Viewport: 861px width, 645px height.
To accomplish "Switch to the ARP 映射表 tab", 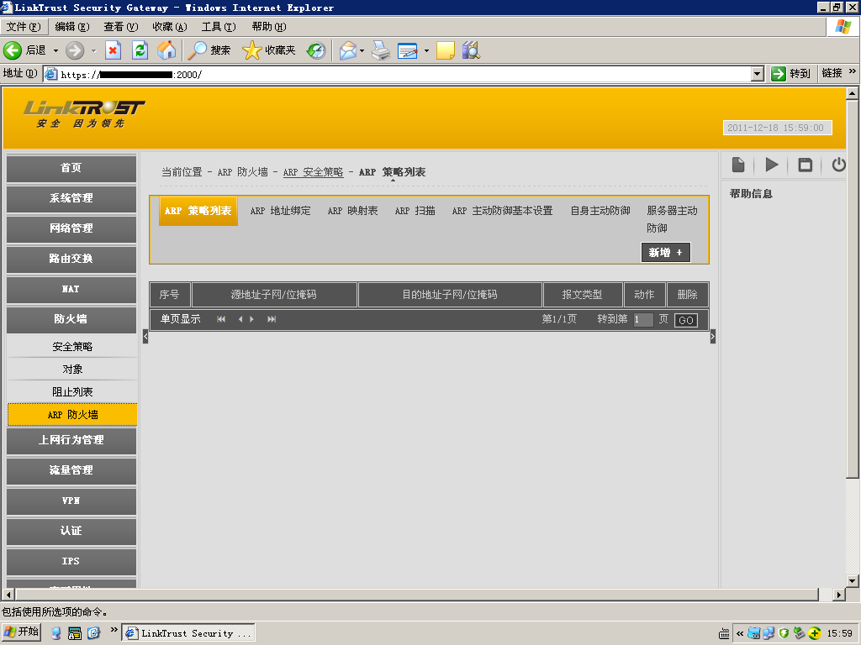I will point(352,211).
